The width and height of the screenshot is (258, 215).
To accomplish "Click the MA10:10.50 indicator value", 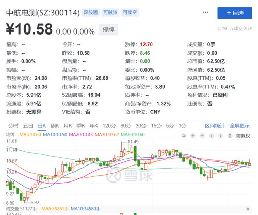I will pos(55,135).
